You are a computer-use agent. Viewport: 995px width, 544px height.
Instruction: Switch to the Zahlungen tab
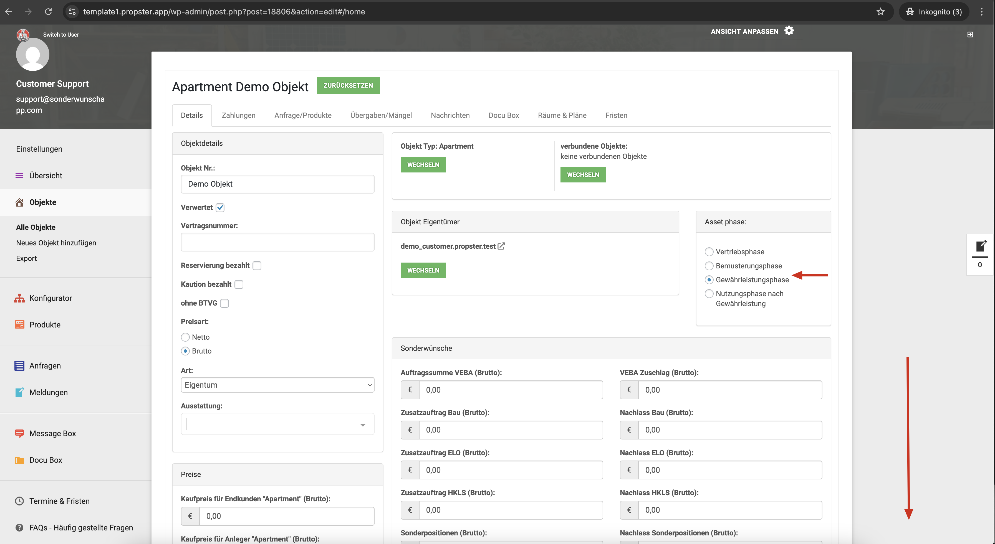pos(238,115)
